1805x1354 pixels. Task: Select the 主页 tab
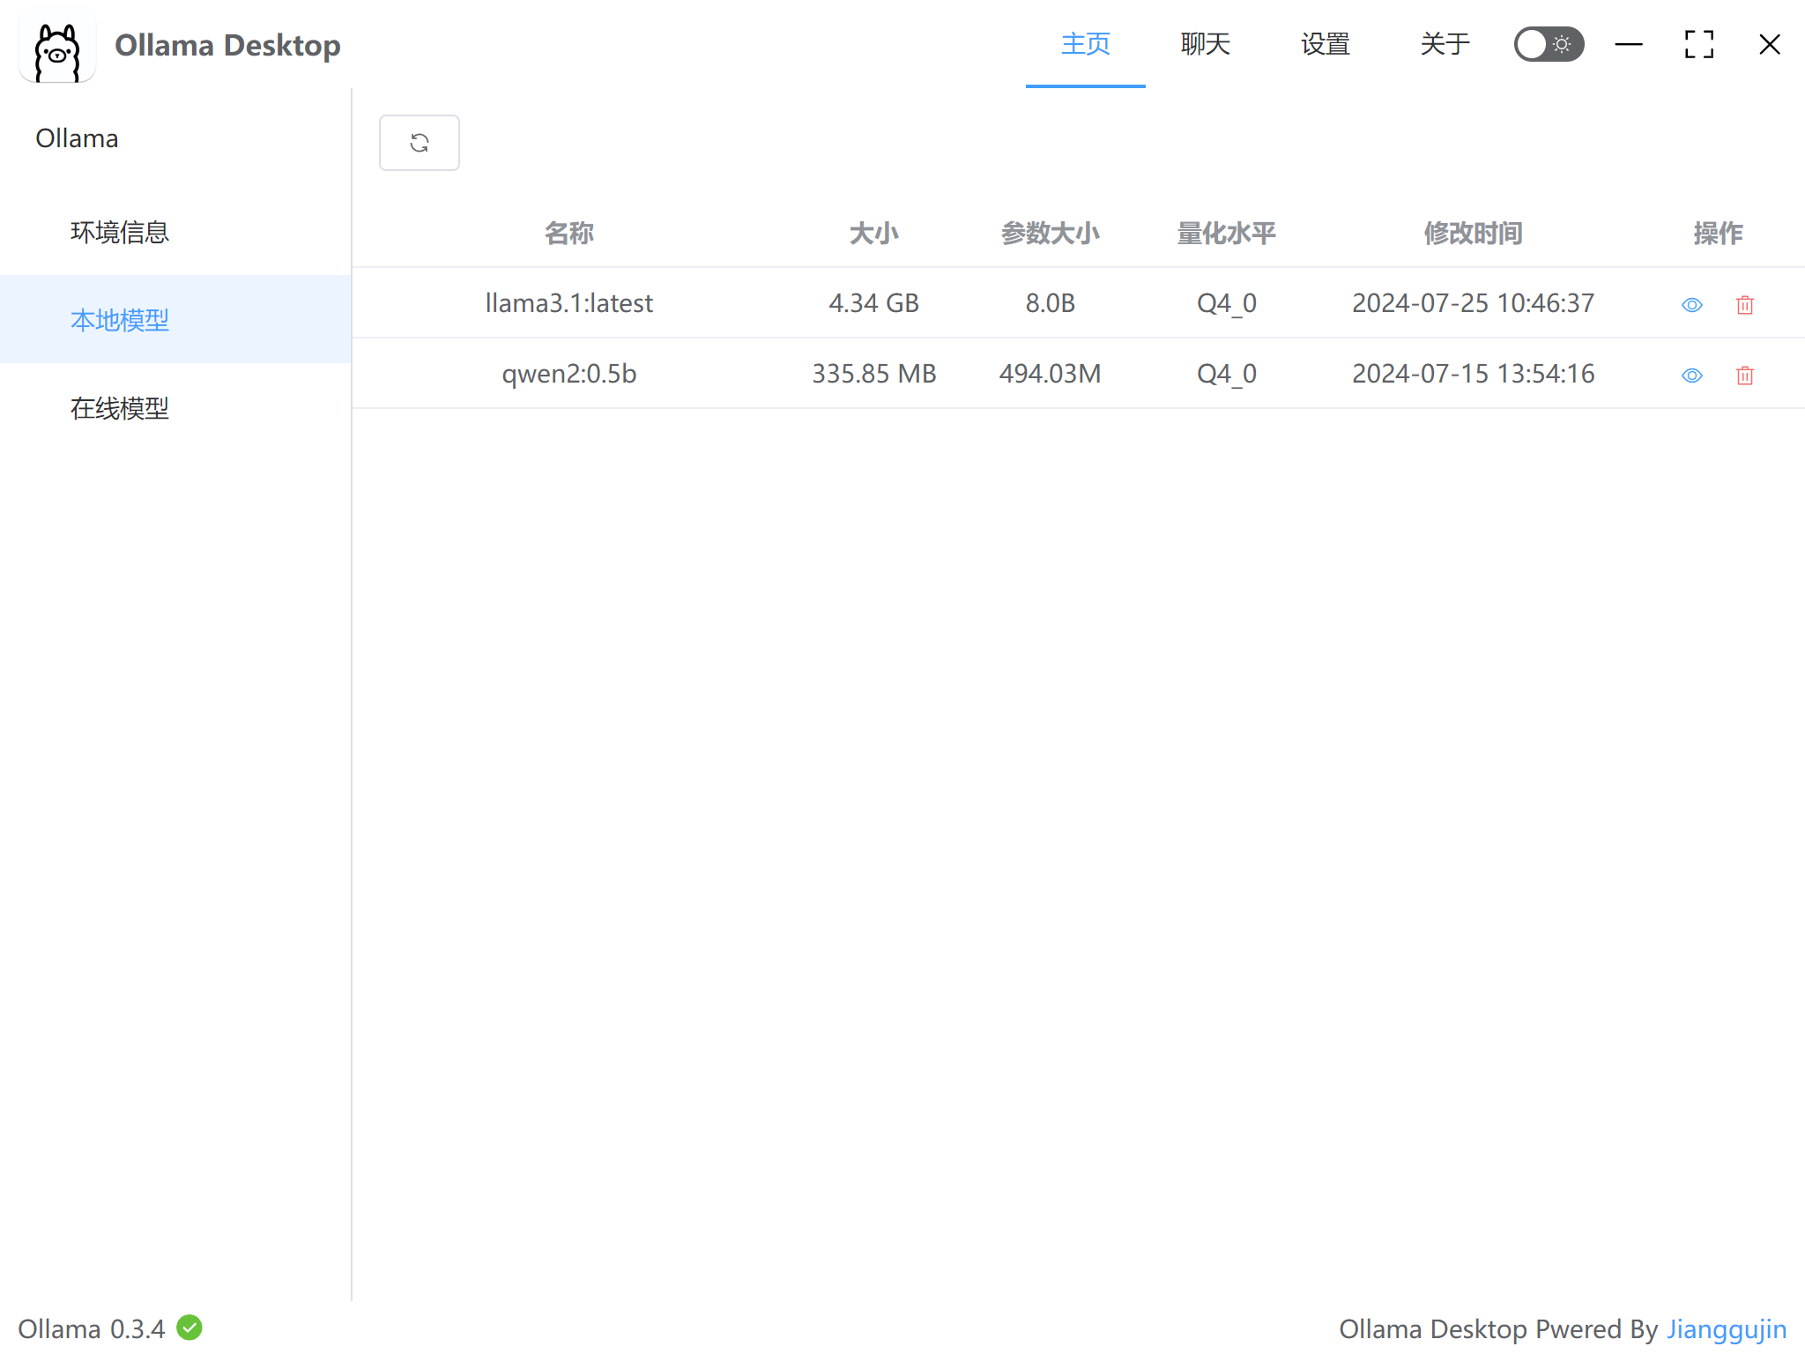coord(1085,44)
